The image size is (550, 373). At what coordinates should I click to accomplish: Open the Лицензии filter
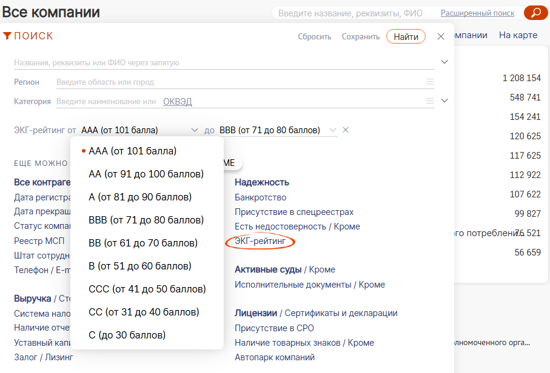click(256, 313)
